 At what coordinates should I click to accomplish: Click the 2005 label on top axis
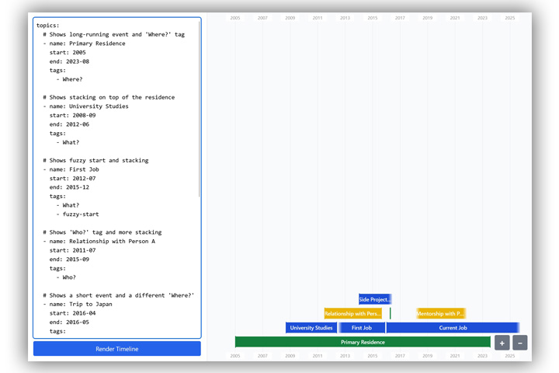coord(235,18)
